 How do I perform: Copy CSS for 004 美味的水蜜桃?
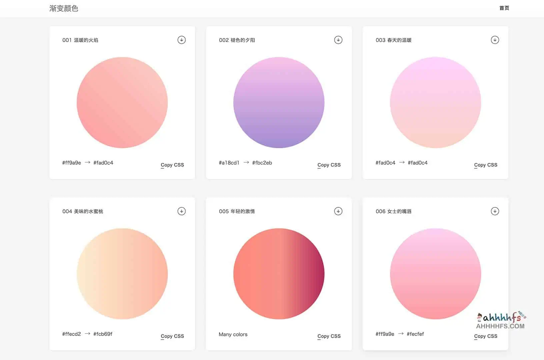pyautogui.click(x=172, y=336)
